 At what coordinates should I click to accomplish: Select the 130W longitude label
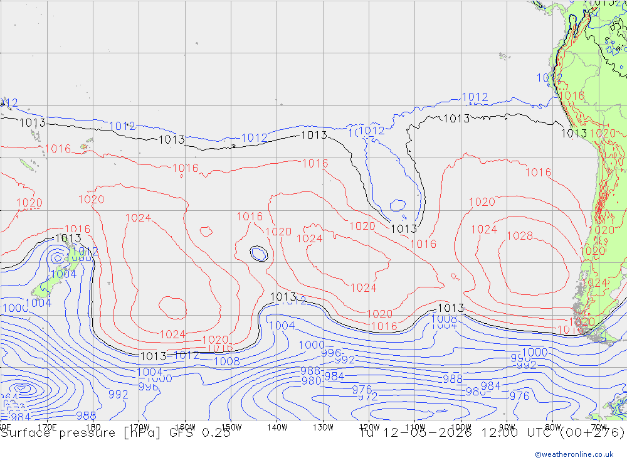click(323, 427)
